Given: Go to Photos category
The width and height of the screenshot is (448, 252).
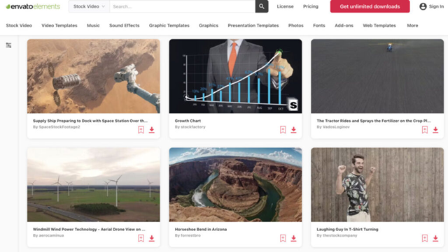Looking at the screenshot, I should click(x=295, y=25).
